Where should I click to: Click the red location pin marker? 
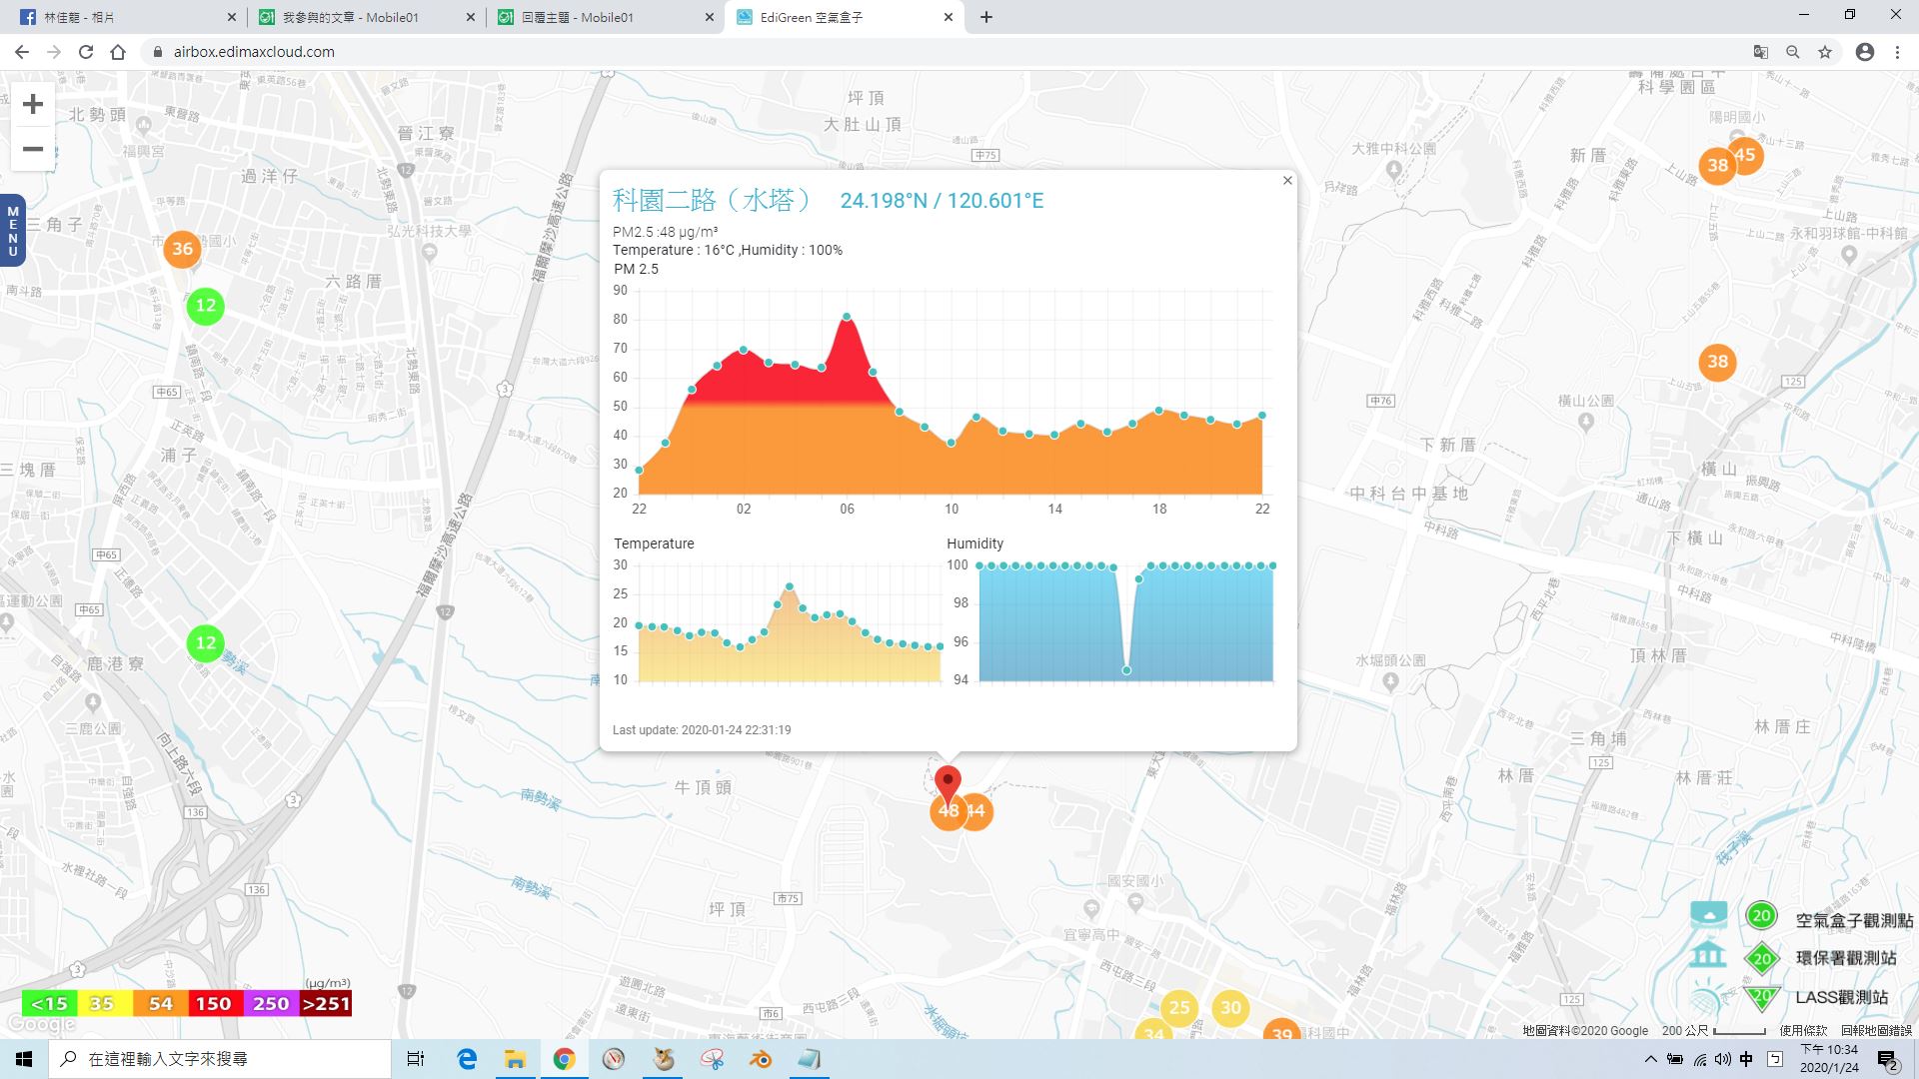[x=948, y=786]
